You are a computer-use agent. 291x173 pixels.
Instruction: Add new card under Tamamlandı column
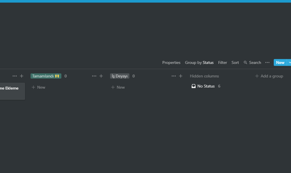tap(38, 87)
